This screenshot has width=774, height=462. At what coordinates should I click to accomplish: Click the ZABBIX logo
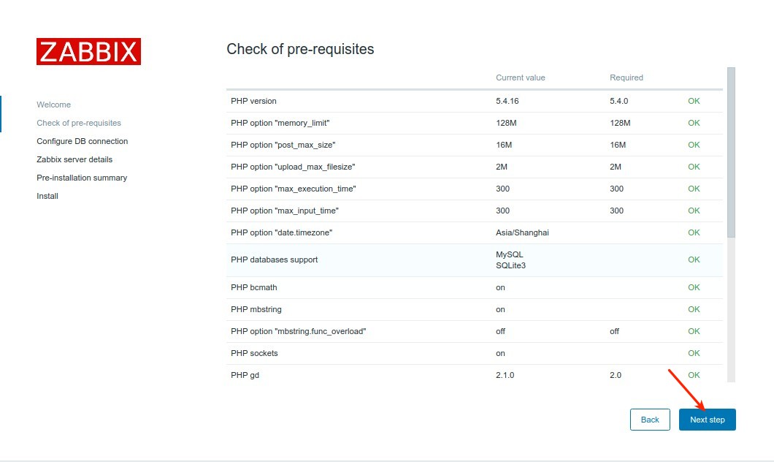[88, 52]
